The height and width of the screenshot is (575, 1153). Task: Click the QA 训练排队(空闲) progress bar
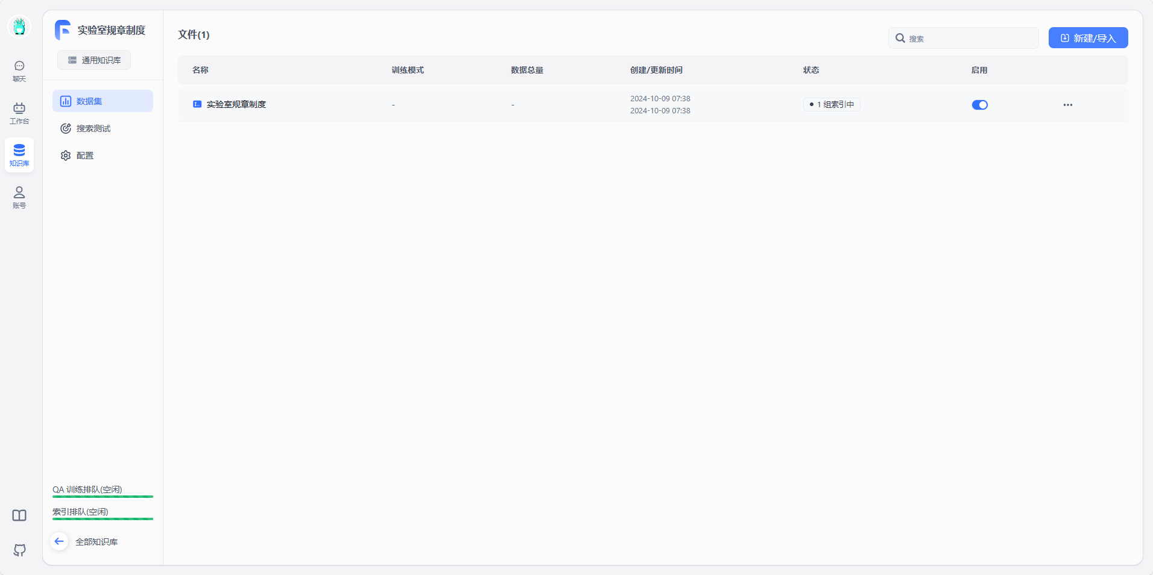pos(103,497)
